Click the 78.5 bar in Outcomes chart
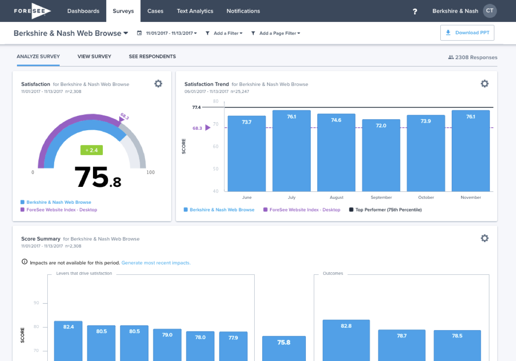 click(457, 346)
